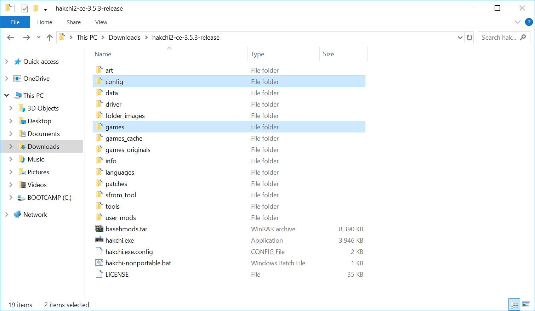Viewport: 535px width, 311px height.
Task: Switch to the View ribbon tab
Action: click(x=101, y=22)
